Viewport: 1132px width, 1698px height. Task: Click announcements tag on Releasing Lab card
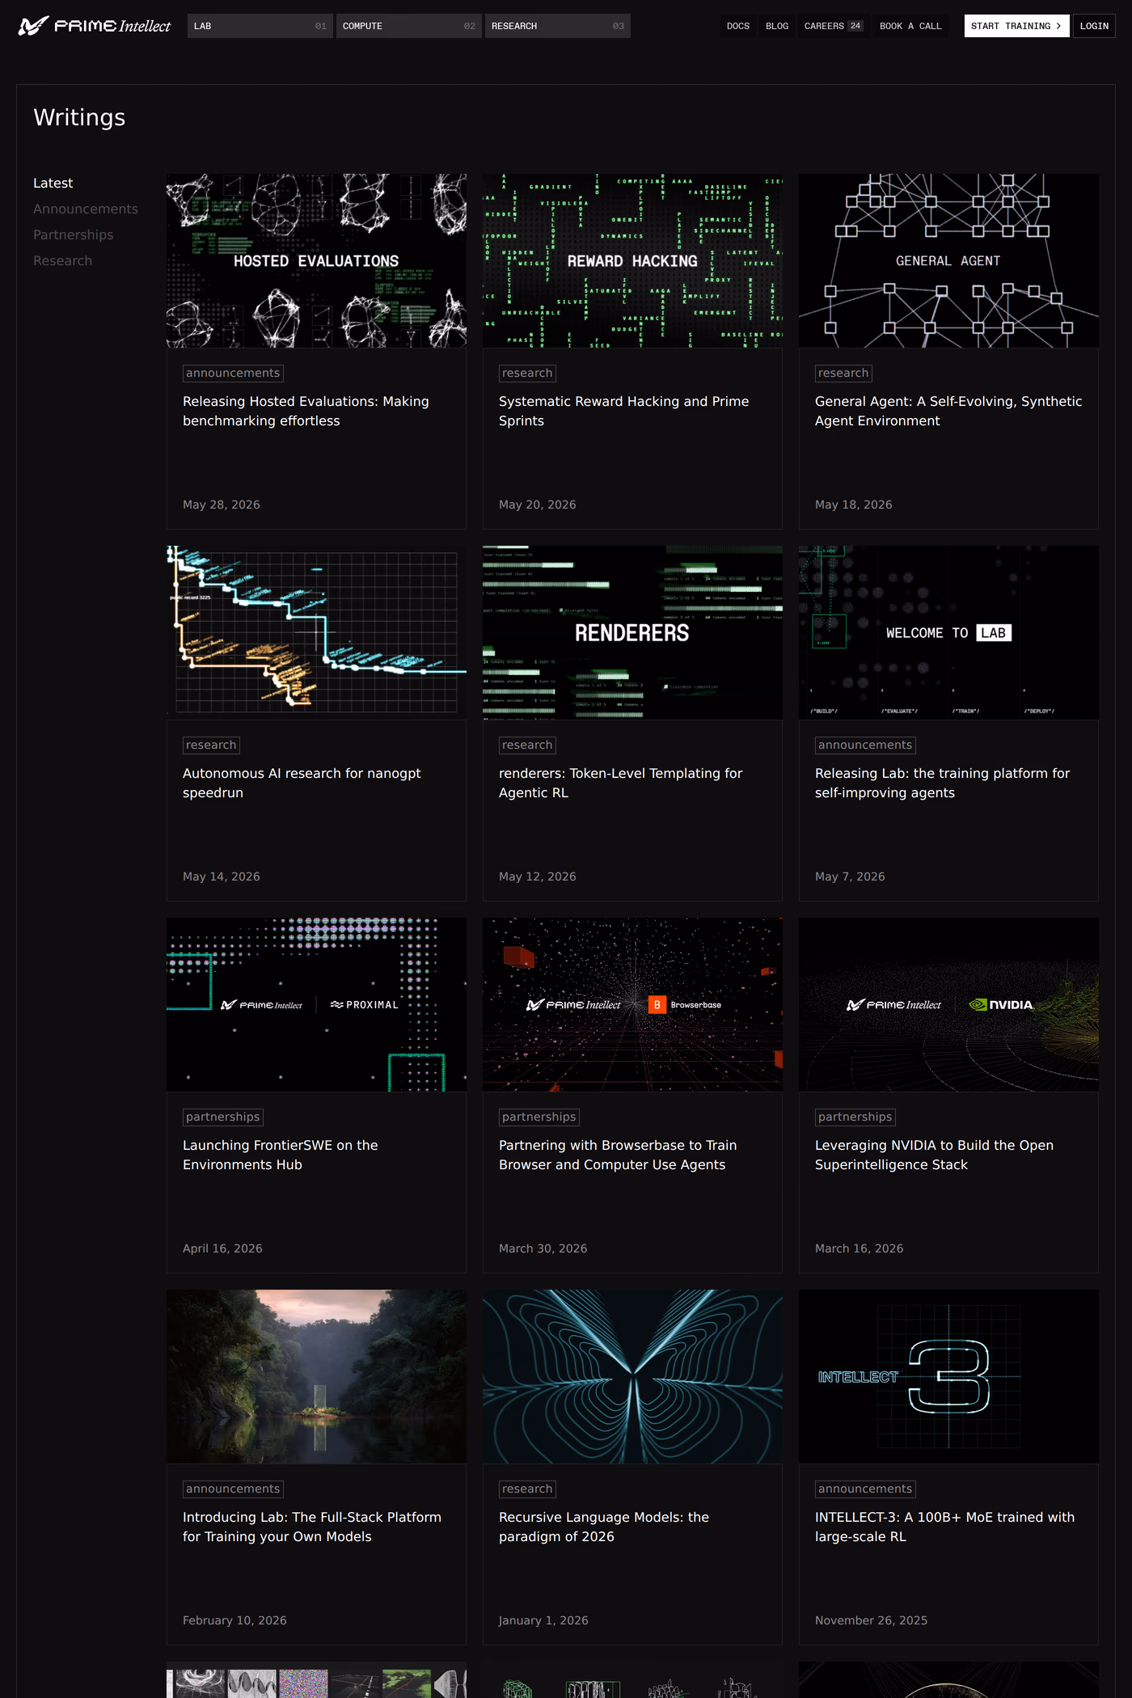[865, 745]
